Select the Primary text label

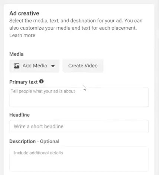coord(23,82)
